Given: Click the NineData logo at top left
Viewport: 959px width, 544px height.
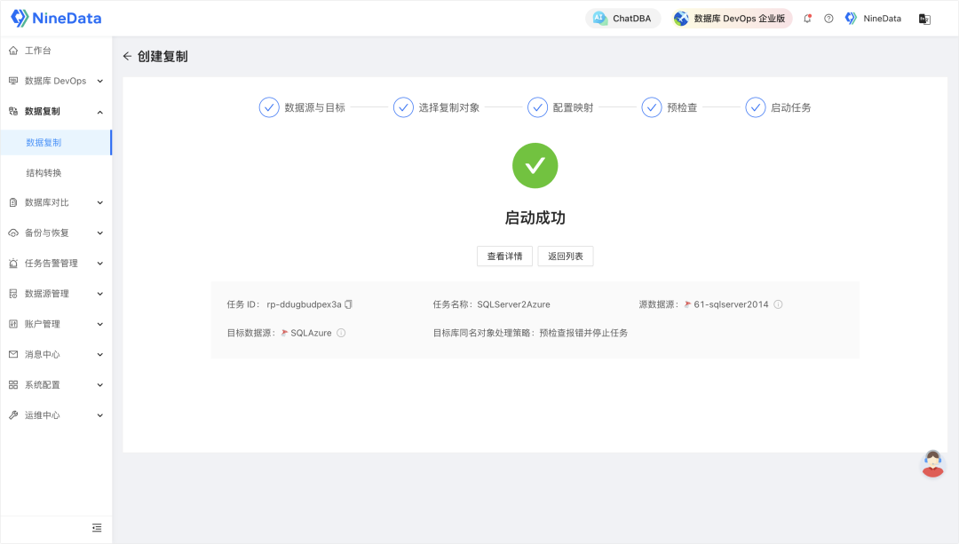Looking at the screenshot, I should (x=56, y=18).
